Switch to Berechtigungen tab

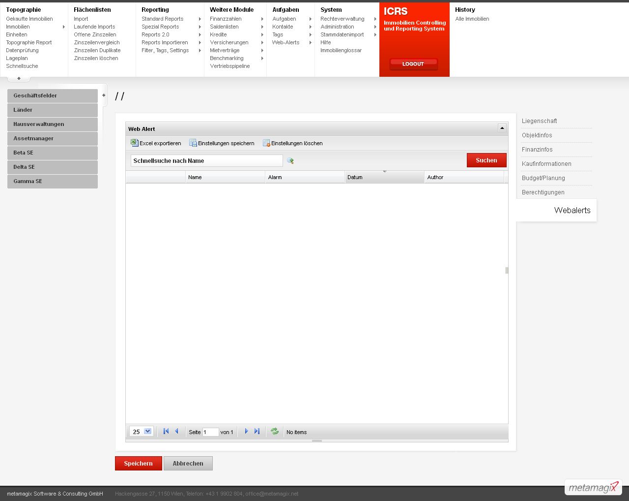(543, 192)
